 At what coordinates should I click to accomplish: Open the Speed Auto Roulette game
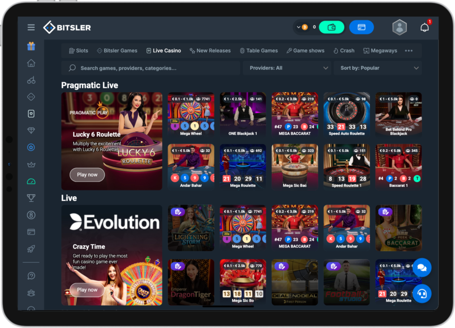click(x=347, y=115)
